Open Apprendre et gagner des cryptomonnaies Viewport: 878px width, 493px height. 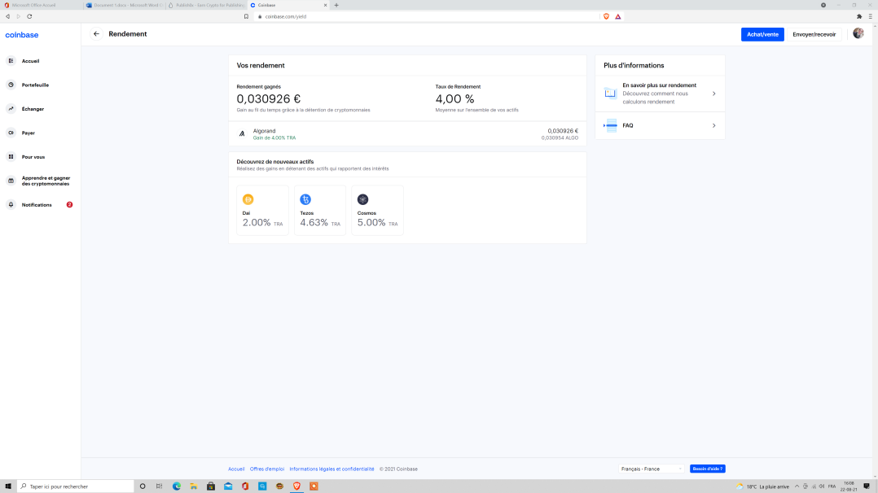coord(45,181)
